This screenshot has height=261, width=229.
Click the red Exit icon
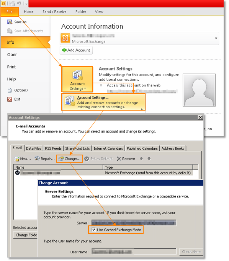pyautogui.click(x=10, y=99)
